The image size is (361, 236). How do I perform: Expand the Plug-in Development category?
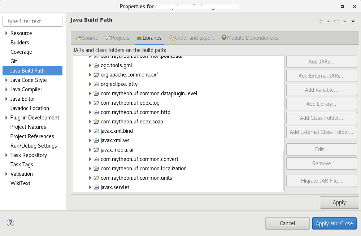pos(6,118)
